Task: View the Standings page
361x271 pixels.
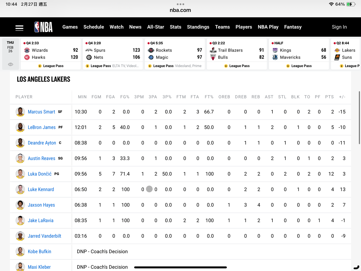Action: (198, 27)
